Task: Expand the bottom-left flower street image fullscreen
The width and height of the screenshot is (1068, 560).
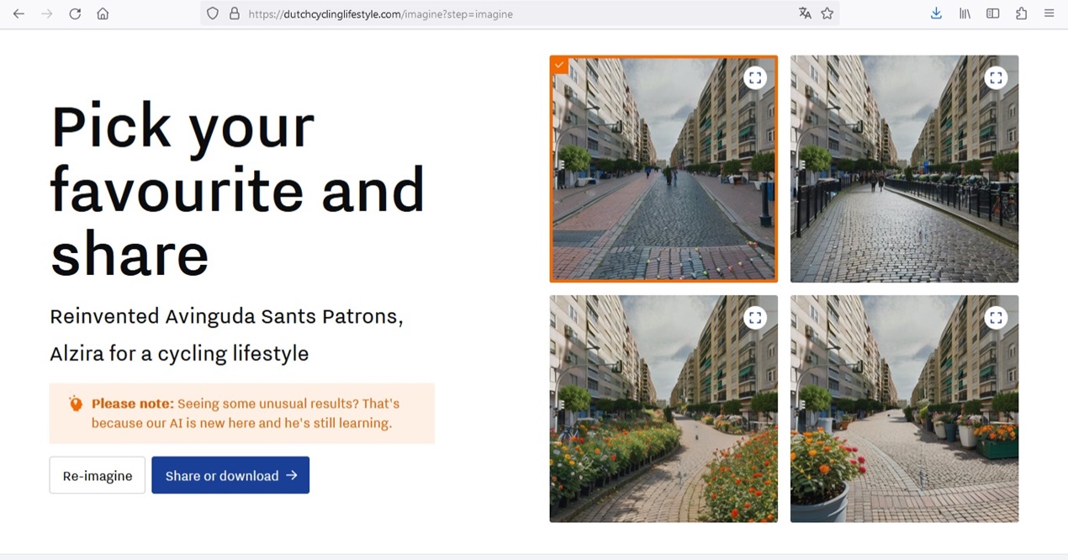Action: click(x=755, y=318)
